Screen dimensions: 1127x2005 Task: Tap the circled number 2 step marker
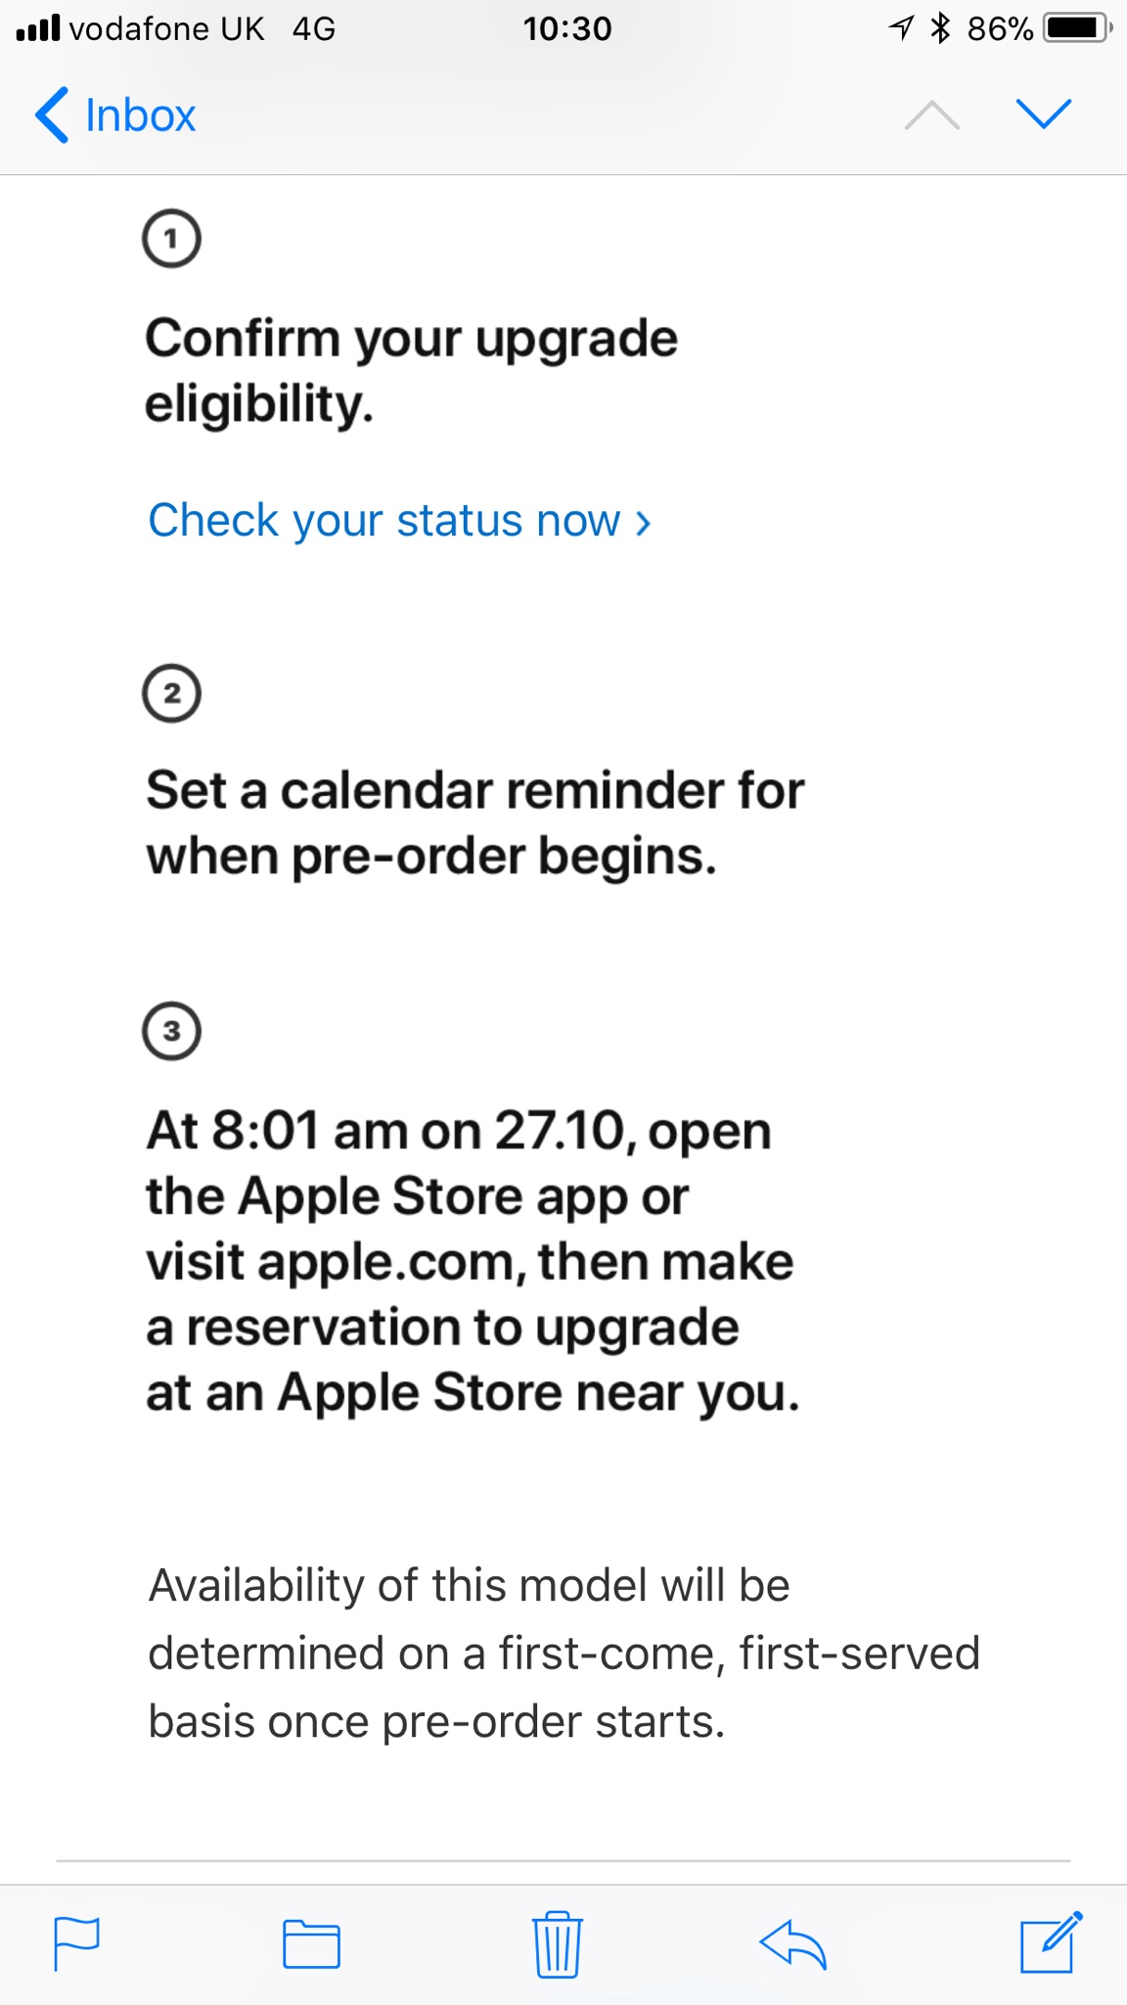click(171, 693)
